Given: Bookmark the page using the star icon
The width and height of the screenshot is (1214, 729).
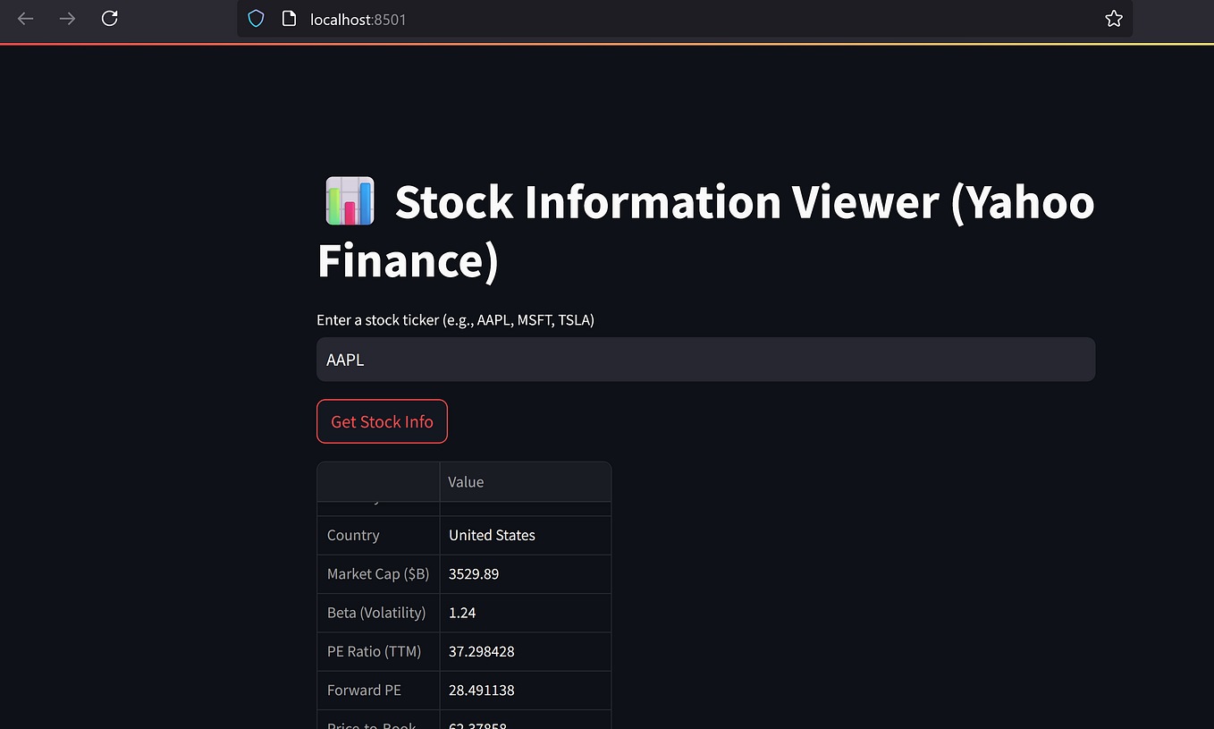Looking at the screenshot, I should [x=1114, y=18].
